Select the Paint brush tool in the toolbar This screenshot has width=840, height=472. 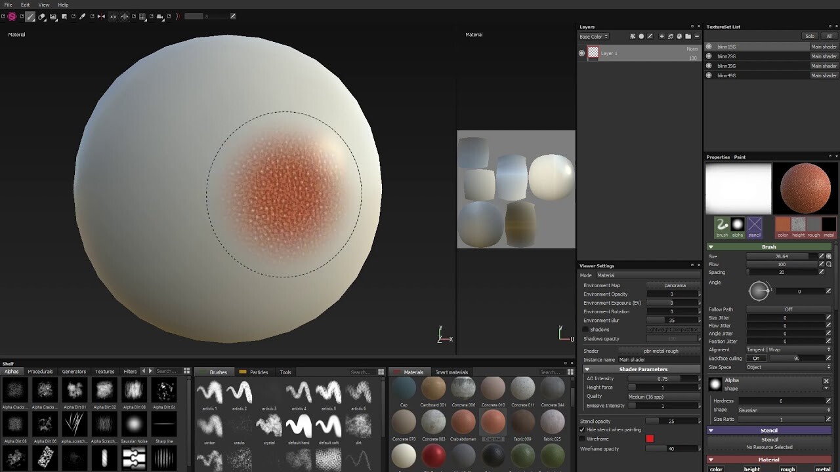click(x=29, y=16)
